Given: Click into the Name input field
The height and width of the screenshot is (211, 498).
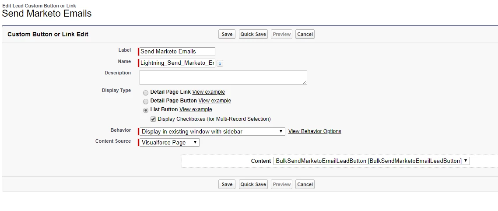Looking at the screenshot, I should 177,63.
